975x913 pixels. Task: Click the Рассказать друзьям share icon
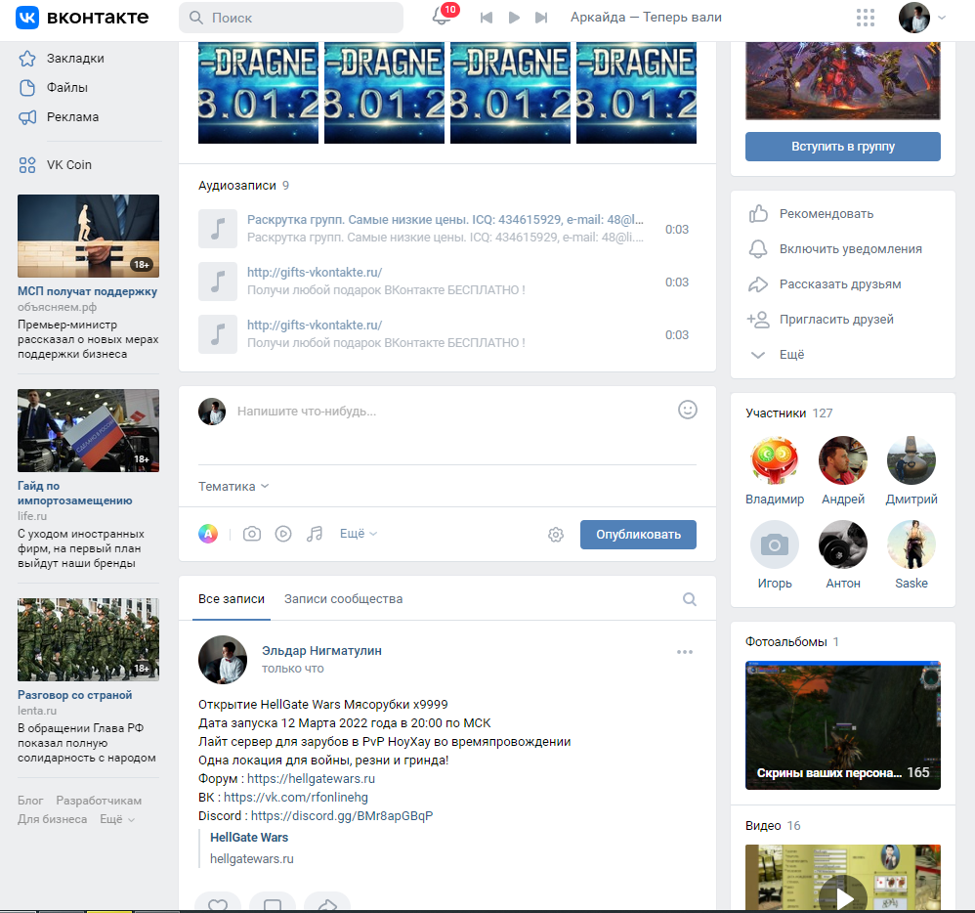tap(757, 284)
